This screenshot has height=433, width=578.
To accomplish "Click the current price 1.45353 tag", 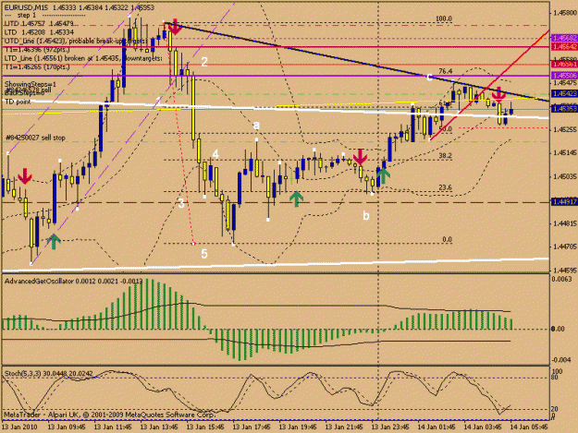I will pos(564,109).
